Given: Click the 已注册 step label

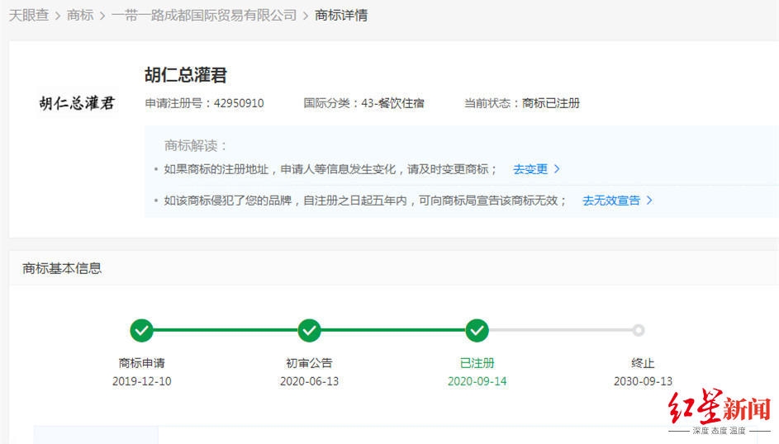Looking at the screenshot, I should [477, 363].
